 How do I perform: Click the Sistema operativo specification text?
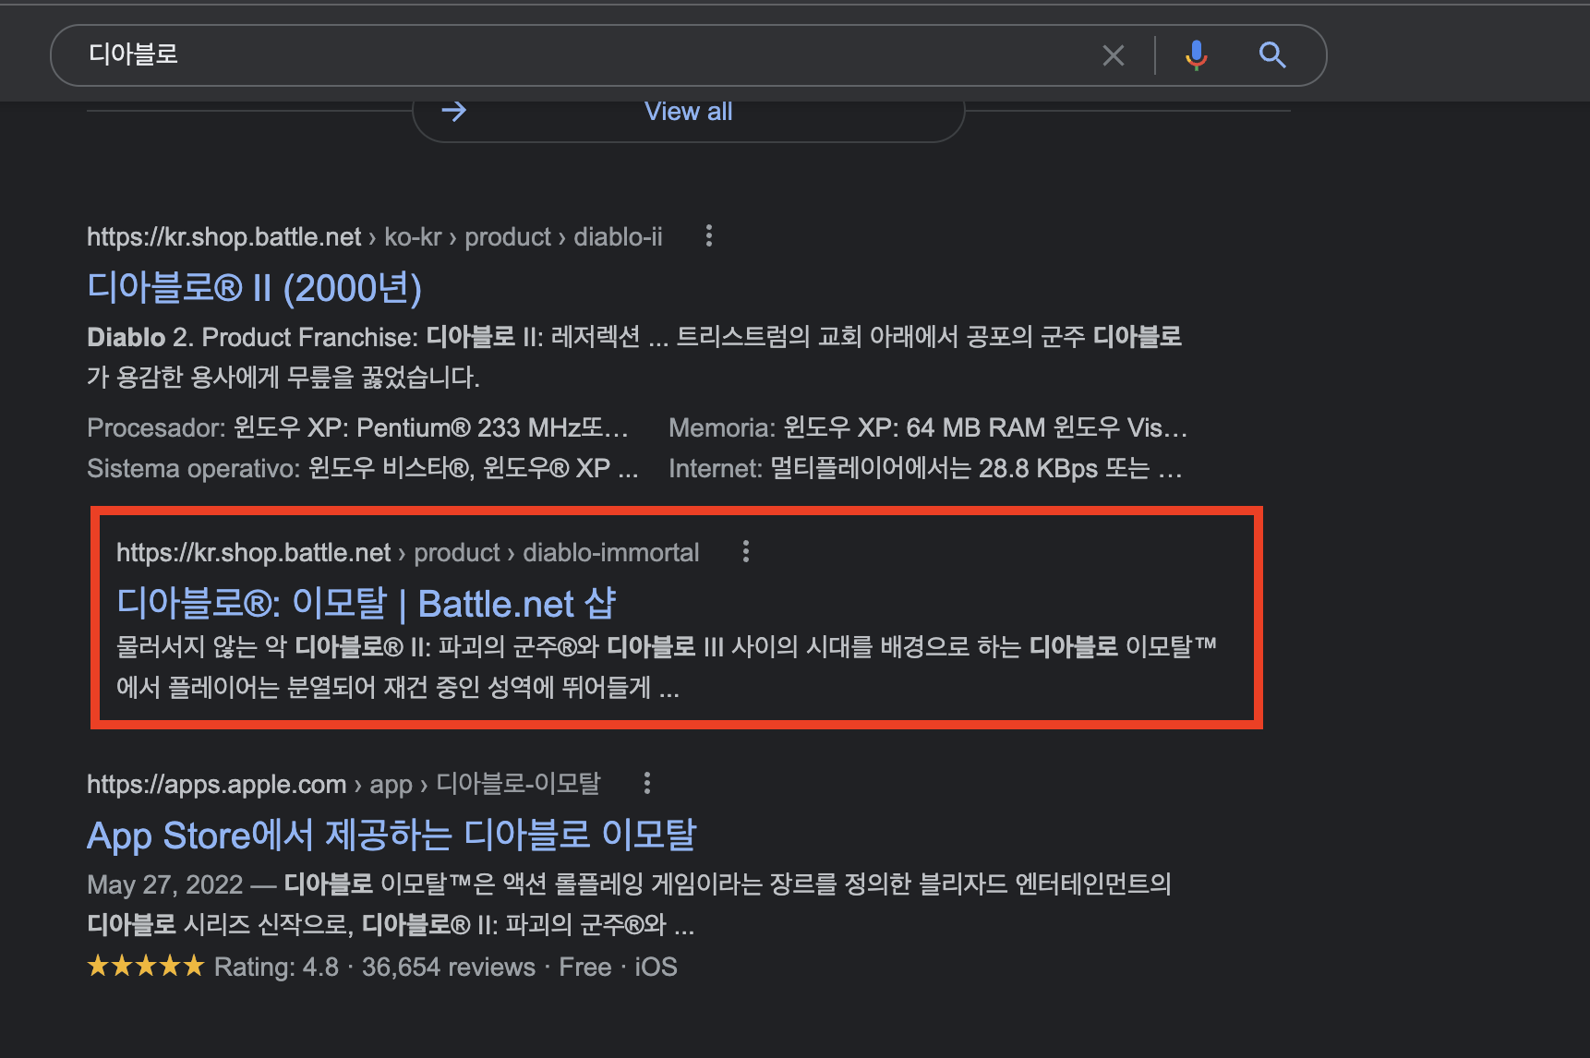point(363,469)
